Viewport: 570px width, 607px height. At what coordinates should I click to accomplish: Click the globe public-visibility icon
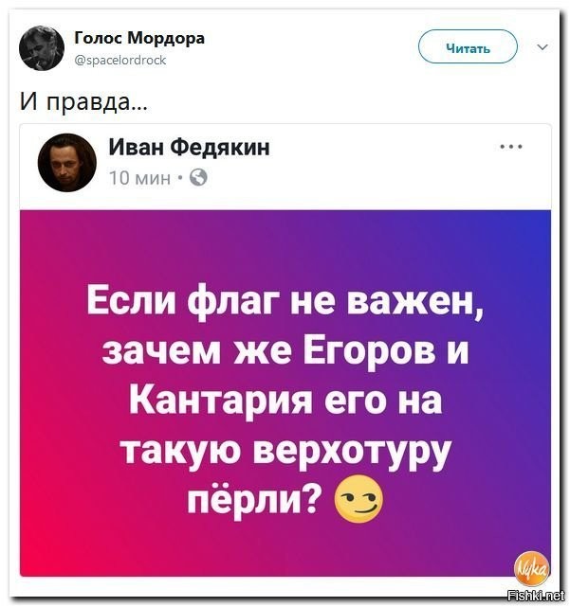[198, 178]
